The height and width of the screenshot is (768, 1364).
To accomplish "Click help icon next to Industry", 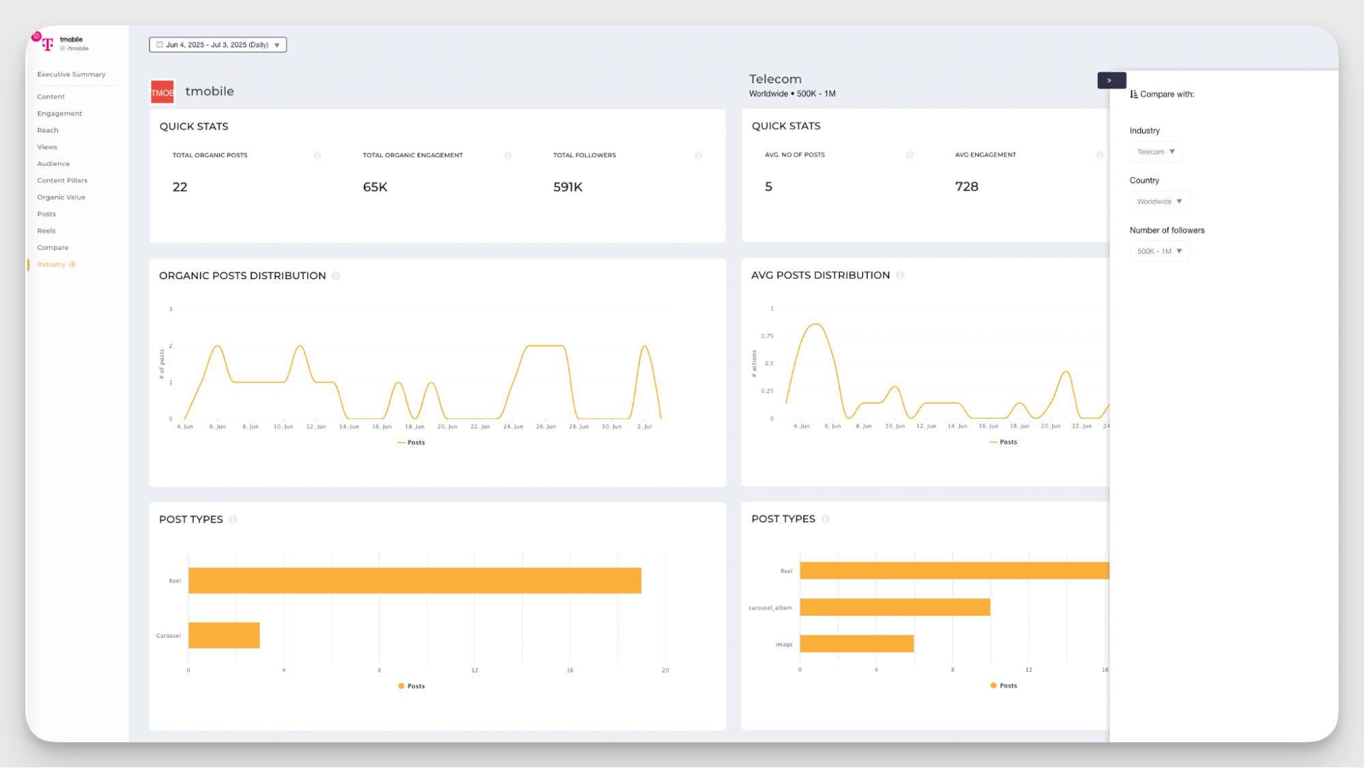I will coord(72,264).
